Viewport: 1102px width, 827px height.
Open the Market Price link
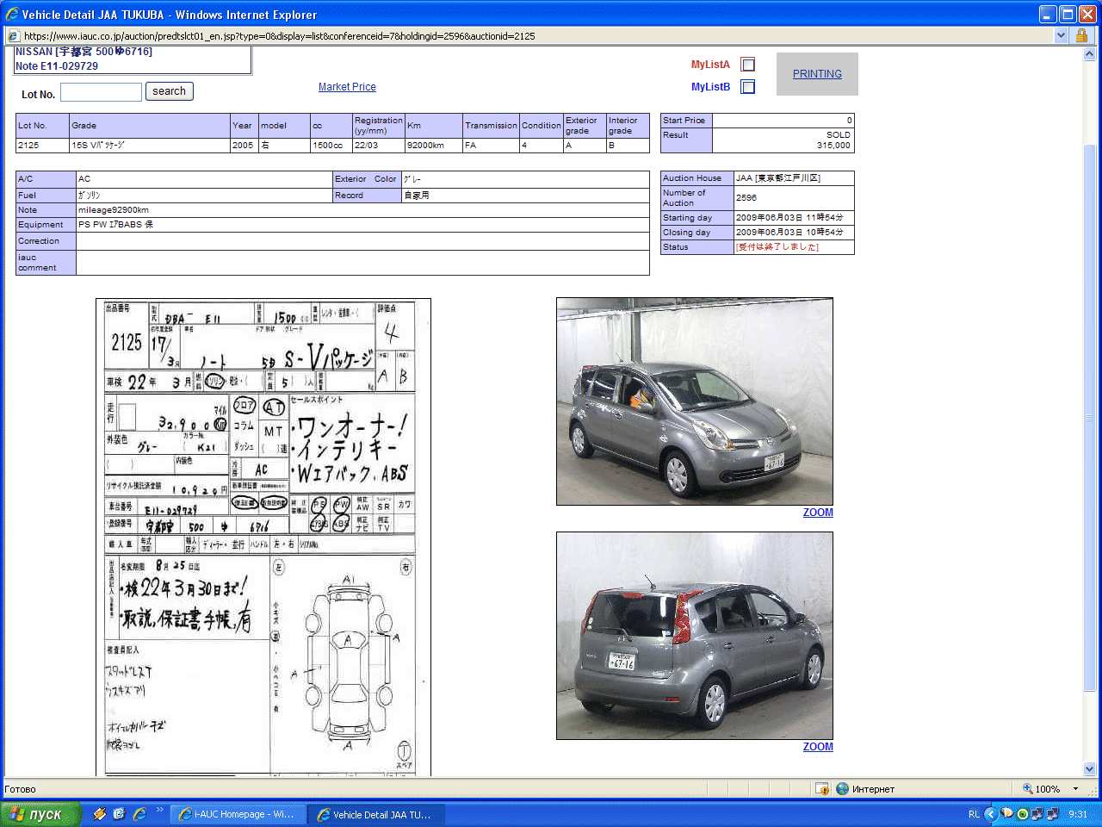point(347,87)
